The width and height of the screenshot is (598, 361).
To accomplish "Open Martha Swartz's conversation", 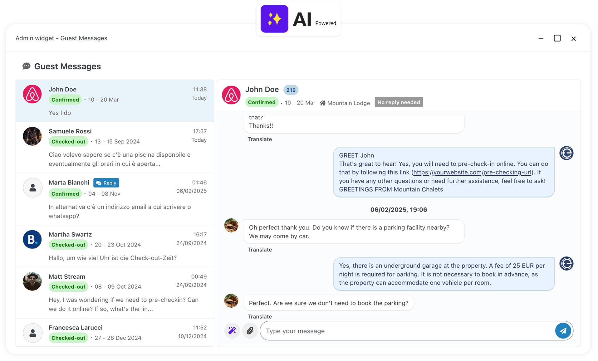I will [x=115, y=246].
